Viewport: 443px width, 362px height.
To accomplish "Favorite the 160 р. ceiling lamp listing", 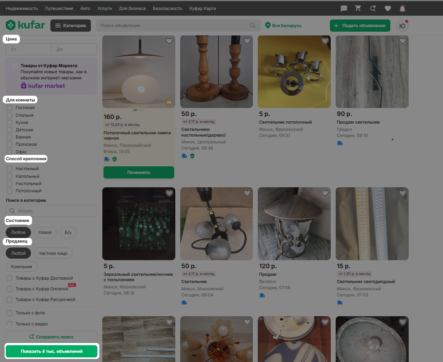I will pyautogui.click(x=169, y=41).
